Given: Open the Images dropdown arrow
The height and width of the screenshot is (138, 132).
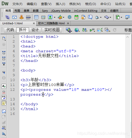Looking at the screenshot, I should pos(55,17).
